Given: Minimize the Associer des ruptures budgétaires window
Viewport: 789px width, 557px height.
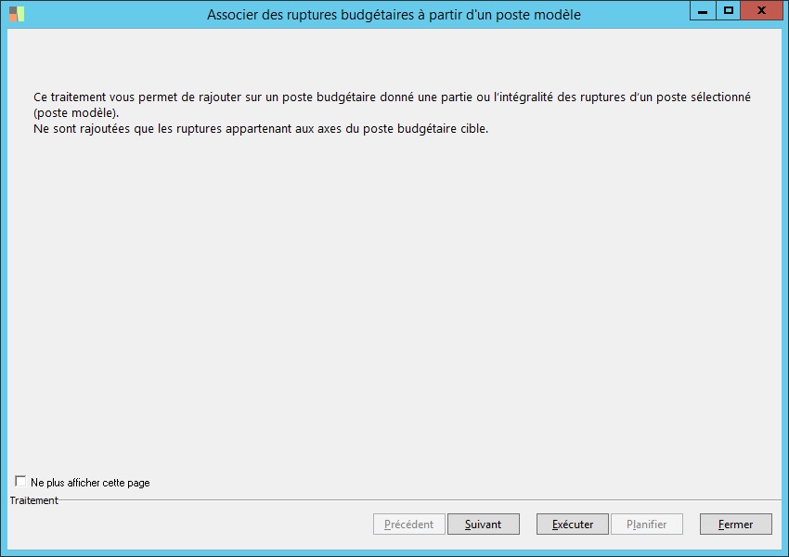Looking at the screenshot, I should (x=703, y=11).
